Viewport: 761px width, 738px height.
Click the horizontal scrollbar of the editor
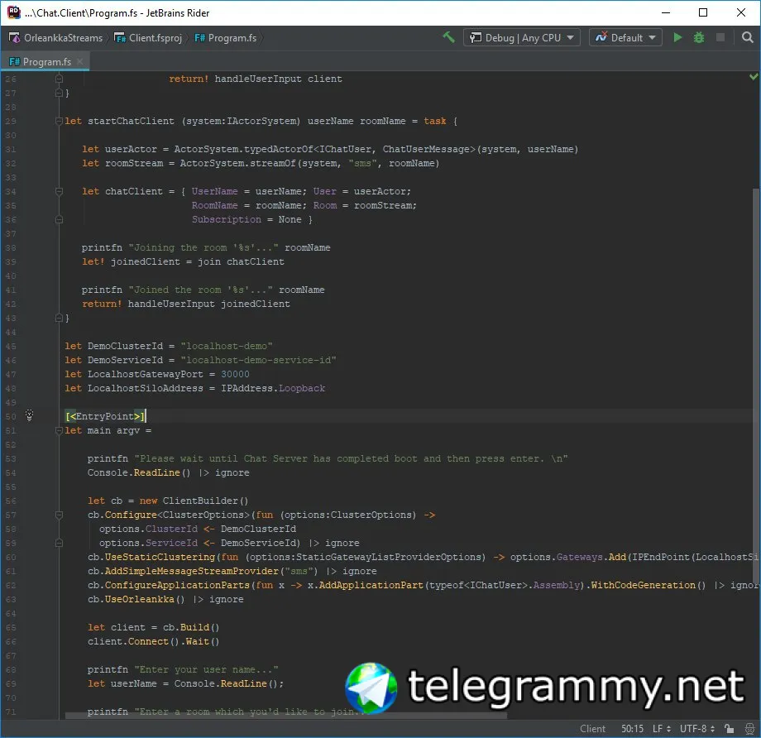click(286, 716)
